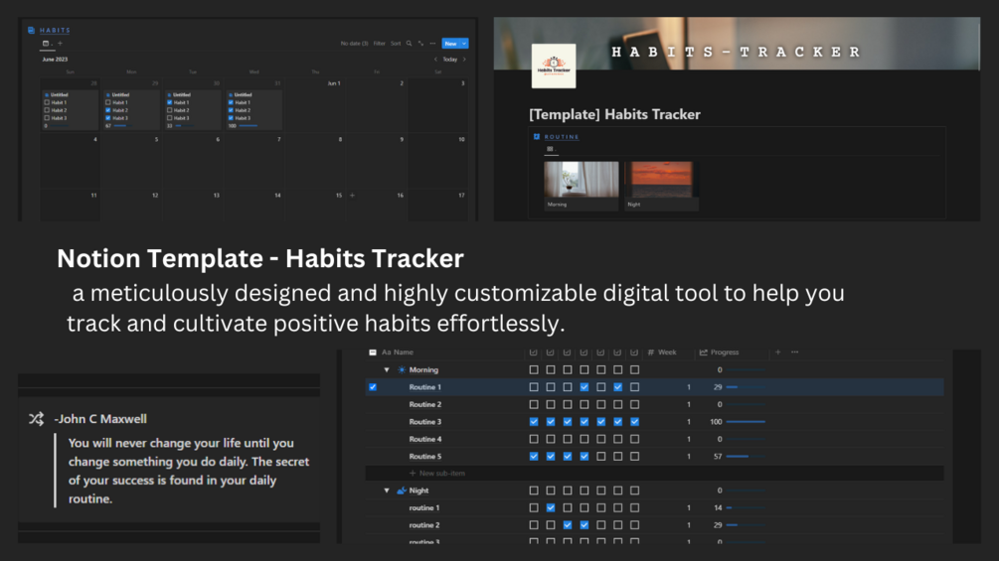Uncheck Habit 1 on the May 30 card
The height and width of the screenshot is (561, 999).
tap(169, 102)
